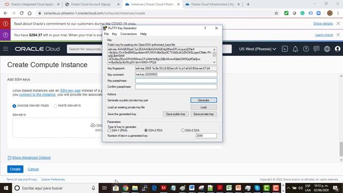The width and height of the screenshot is (343, 193).
Task: Open PuTTYgen Key menu
Action: (x=114, y=34)
